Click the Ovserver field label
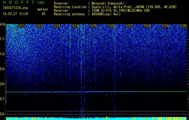 [x=61, y=3]
